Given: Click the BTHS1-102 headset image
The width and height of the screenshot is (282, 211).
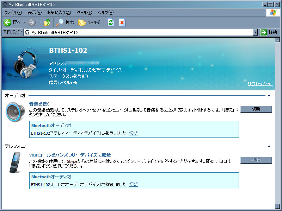Looking at the screenshot, I should coord(23,63).
